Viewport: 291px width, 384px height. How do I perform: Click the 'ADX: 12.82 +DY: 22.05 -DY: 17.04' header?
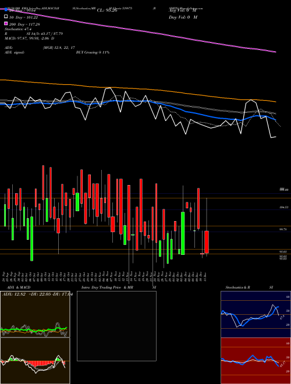(x=37, y=294)
